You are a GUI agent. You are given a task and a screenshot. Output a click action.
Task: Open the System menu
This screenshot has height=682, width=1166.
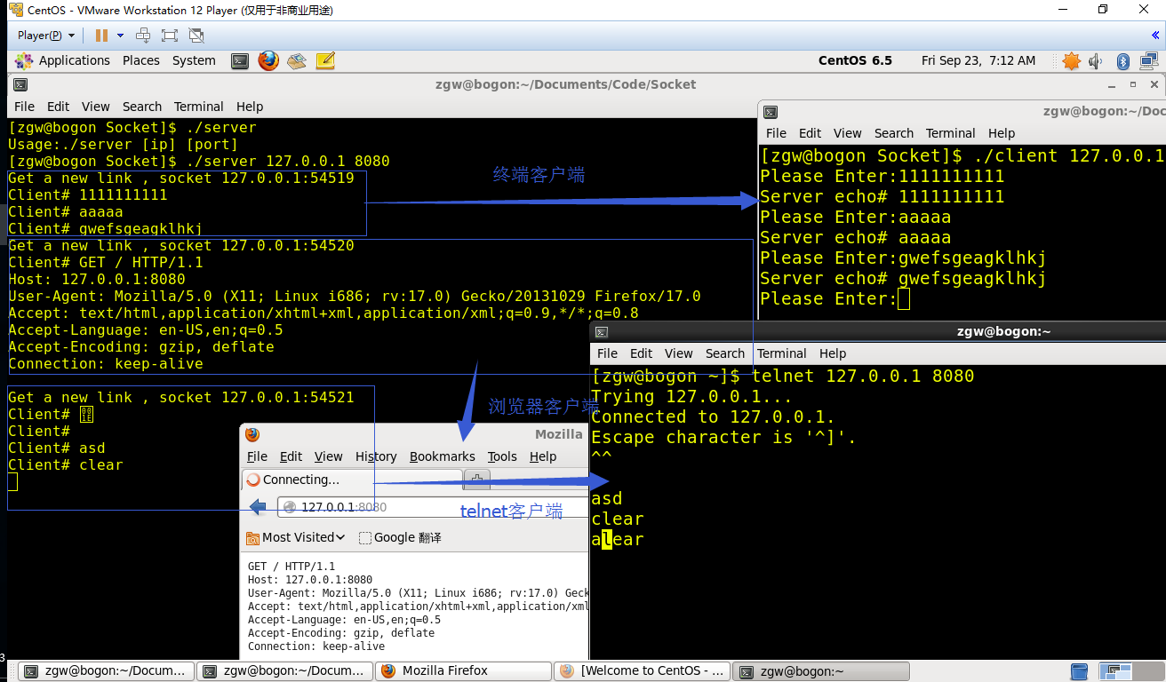(194, 60)
